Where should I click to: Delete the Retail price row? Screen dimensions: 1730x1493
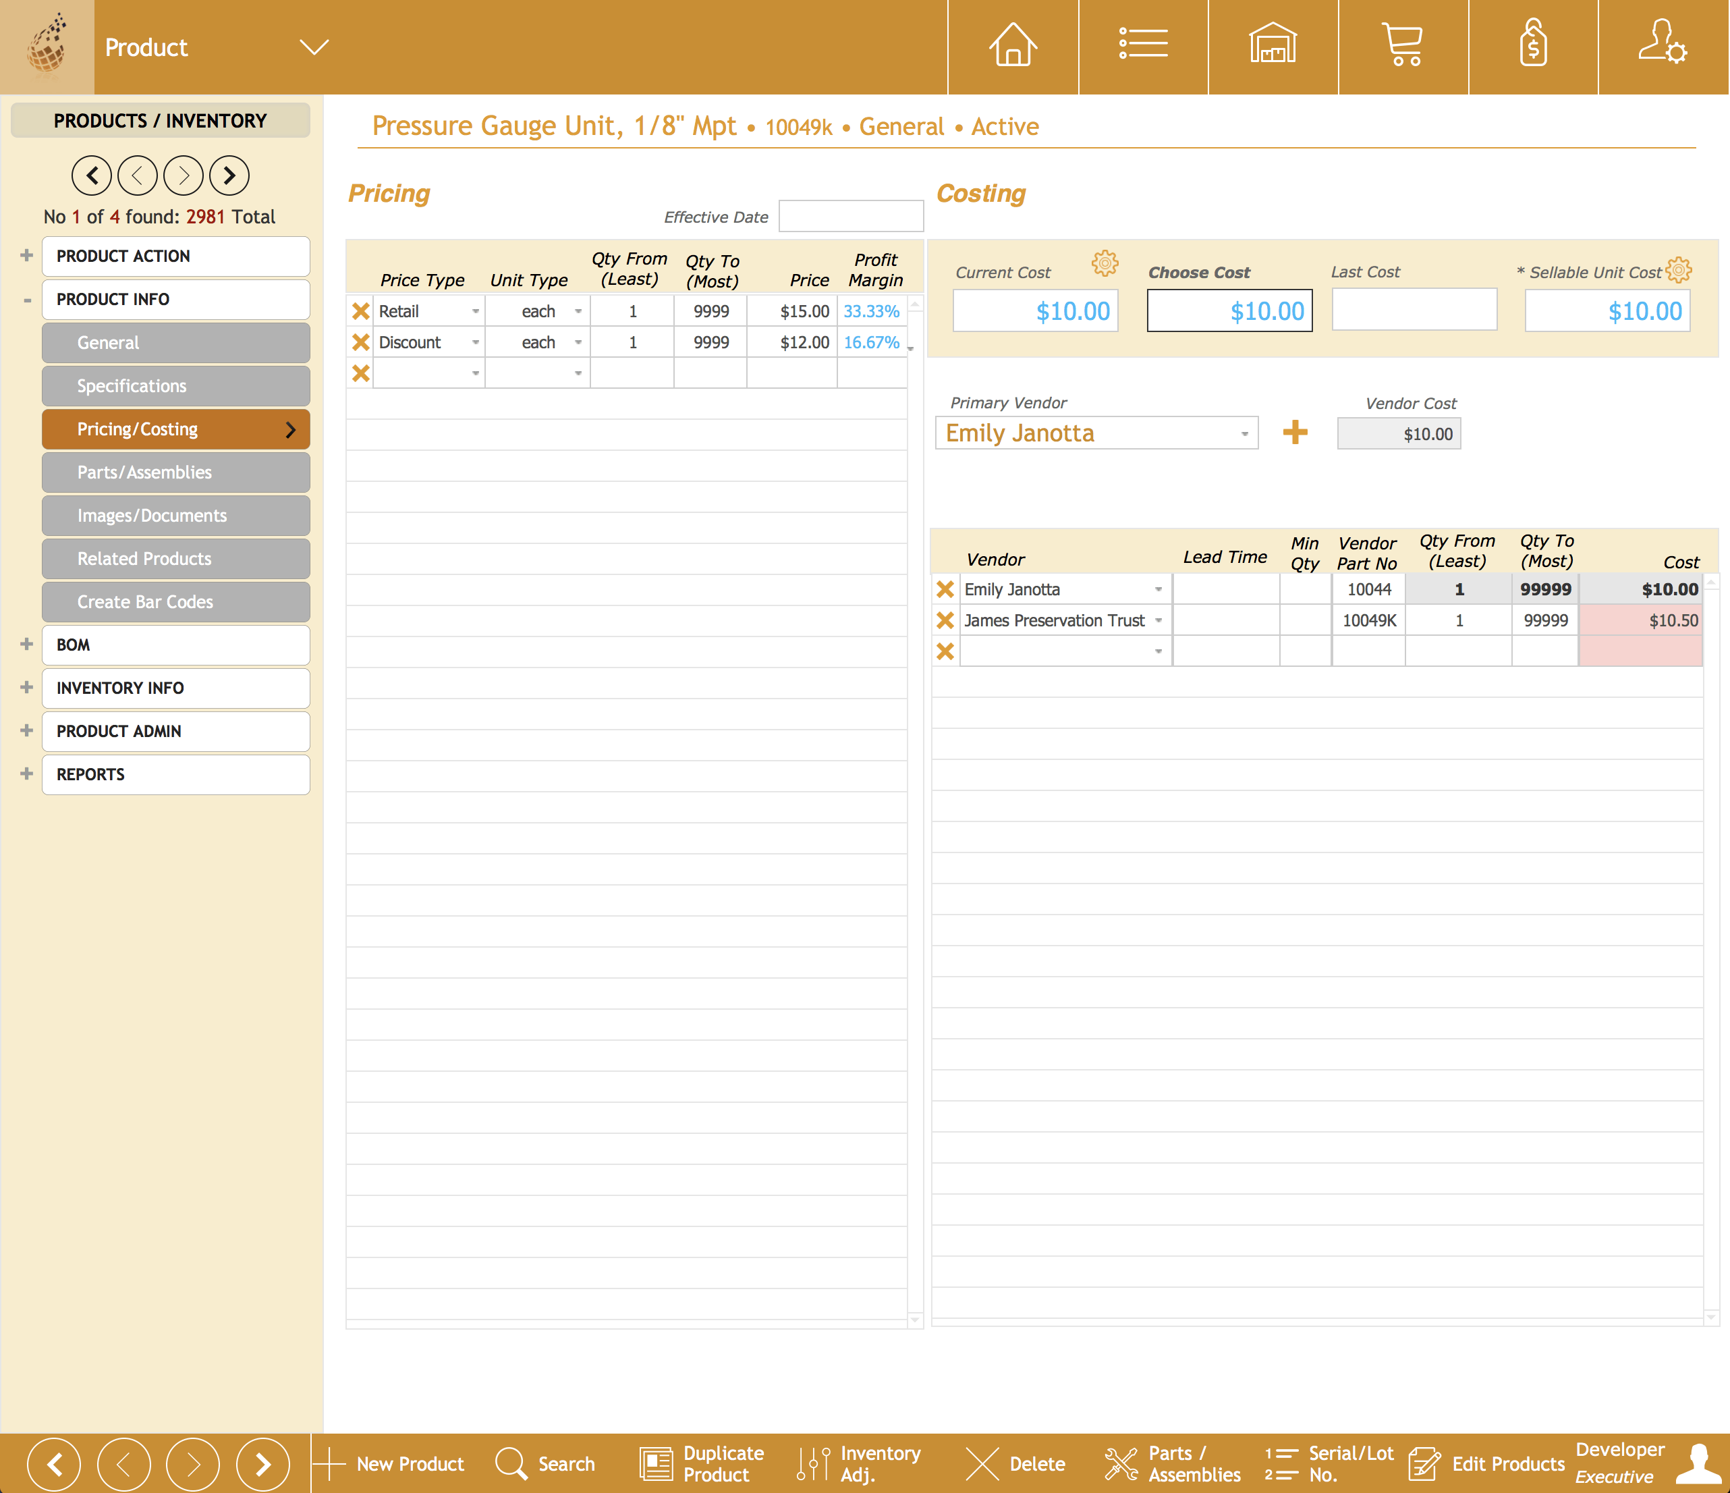click(x=361, y=311)
